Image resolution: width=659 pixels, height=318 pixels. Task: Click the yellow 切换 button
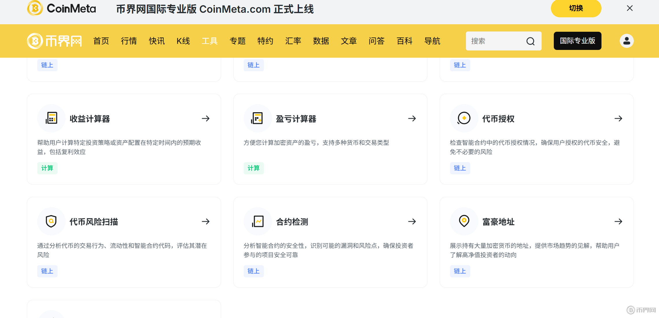(576, 8)
